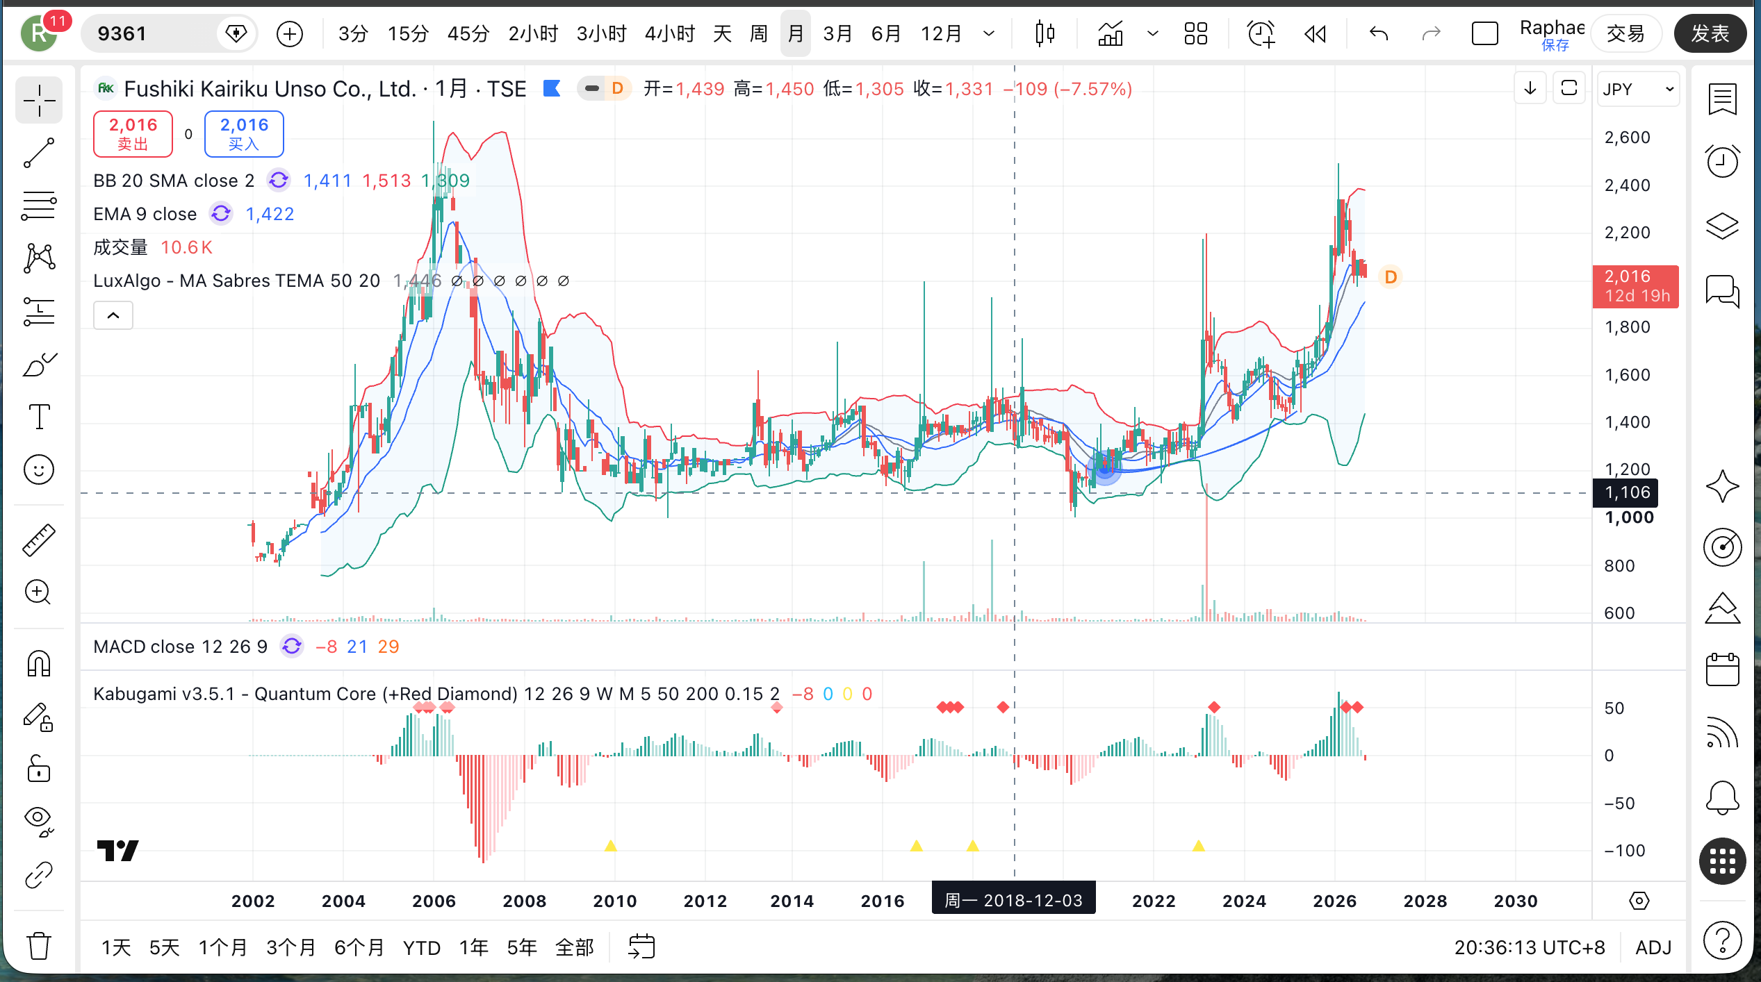Open the watchlist panel
The image size is (1761, 982).
pos(1723,99)
